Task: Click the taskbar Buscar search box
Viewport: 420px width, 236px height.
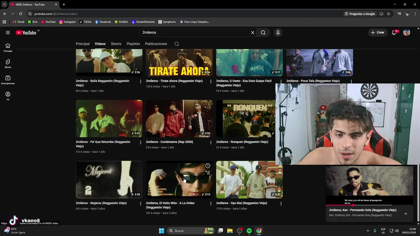Action: (191, 231)
